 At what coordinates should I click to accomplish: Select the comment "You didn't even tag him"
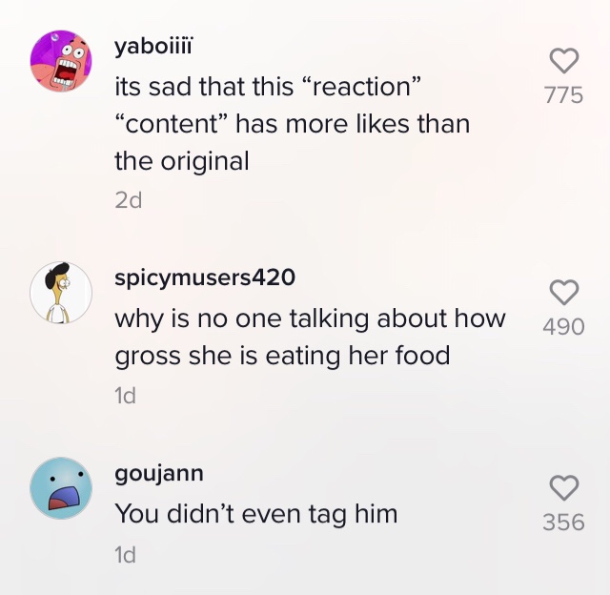click(x=256, y=514)
